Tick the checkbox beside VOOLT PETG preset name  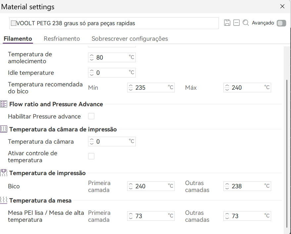coord(14,23)
